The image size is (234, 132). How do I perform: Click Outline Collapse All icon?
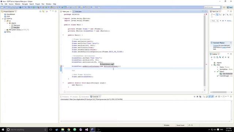pos(215,57)
